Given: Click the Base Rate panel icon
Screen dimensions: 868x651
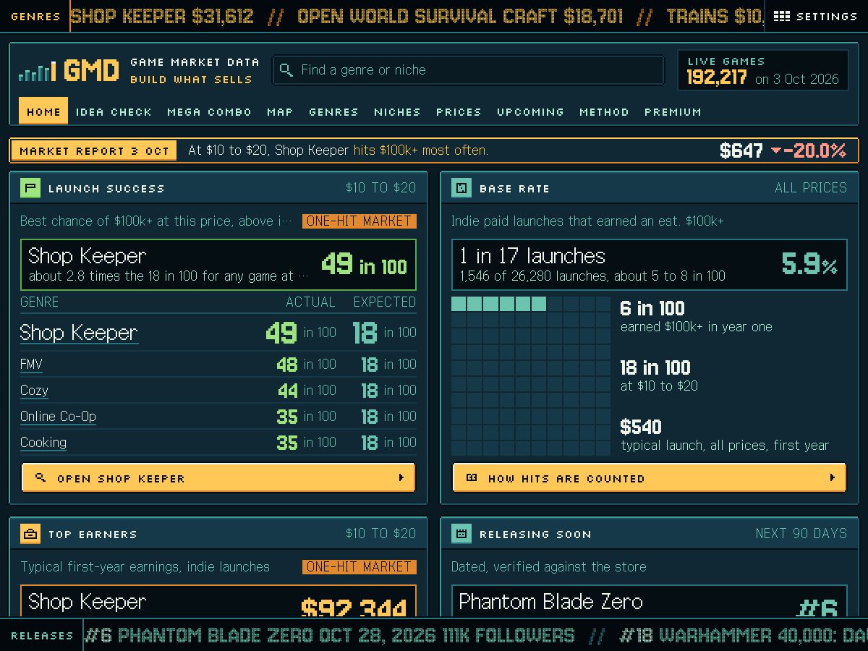Looking at the screenshot, I should coord(461,188).
